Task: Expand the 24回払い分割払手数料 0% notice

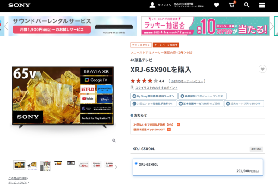Action: coord(178,124)
